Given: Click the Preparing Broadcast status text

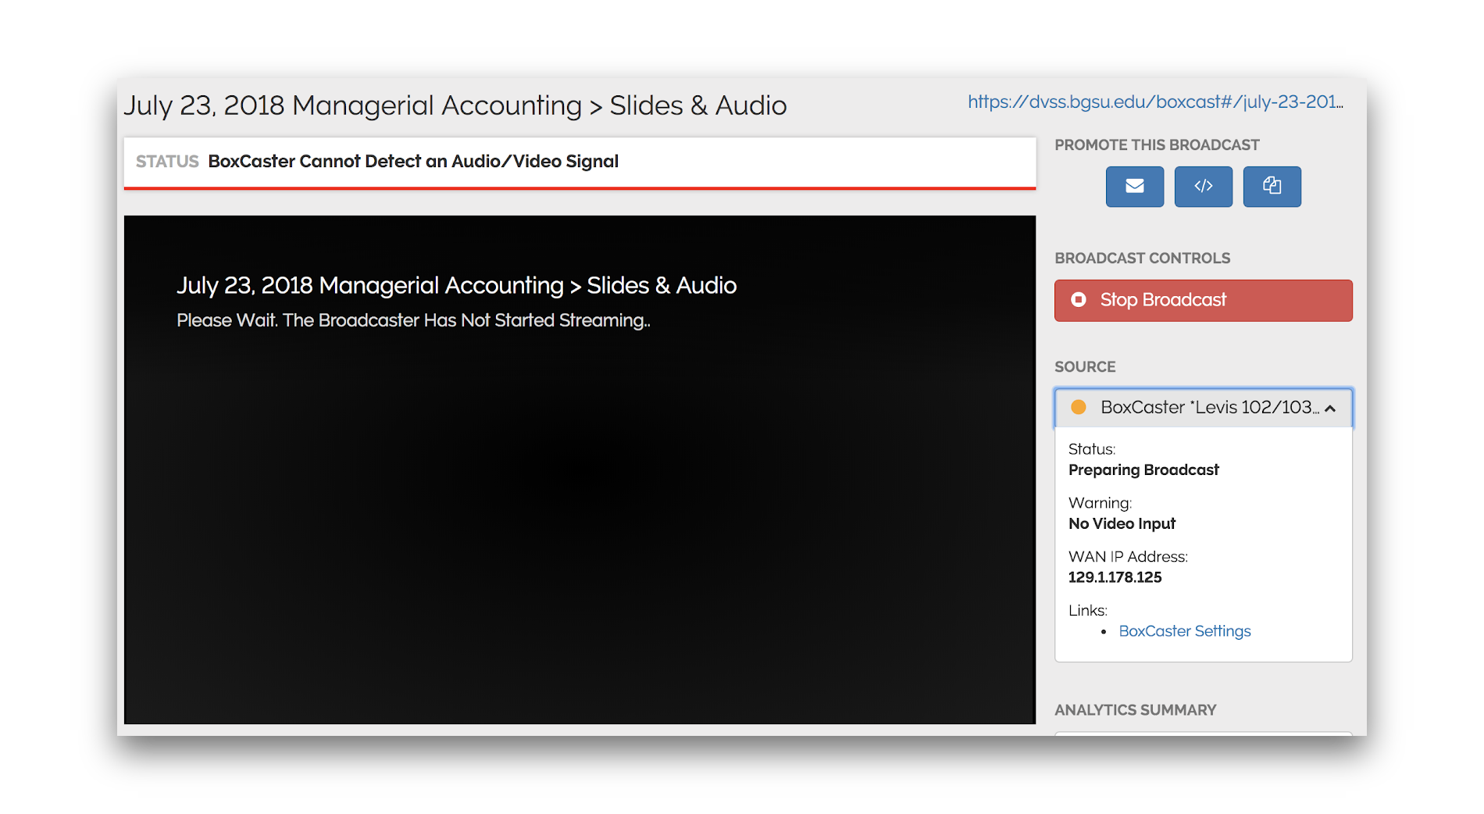Looking at the screenshot, I should click(1143, 469).
